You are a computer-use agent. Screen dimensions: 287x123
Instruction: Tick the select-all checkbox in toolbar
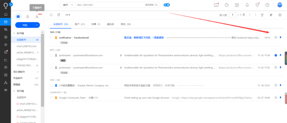click(x=51, y=15)
